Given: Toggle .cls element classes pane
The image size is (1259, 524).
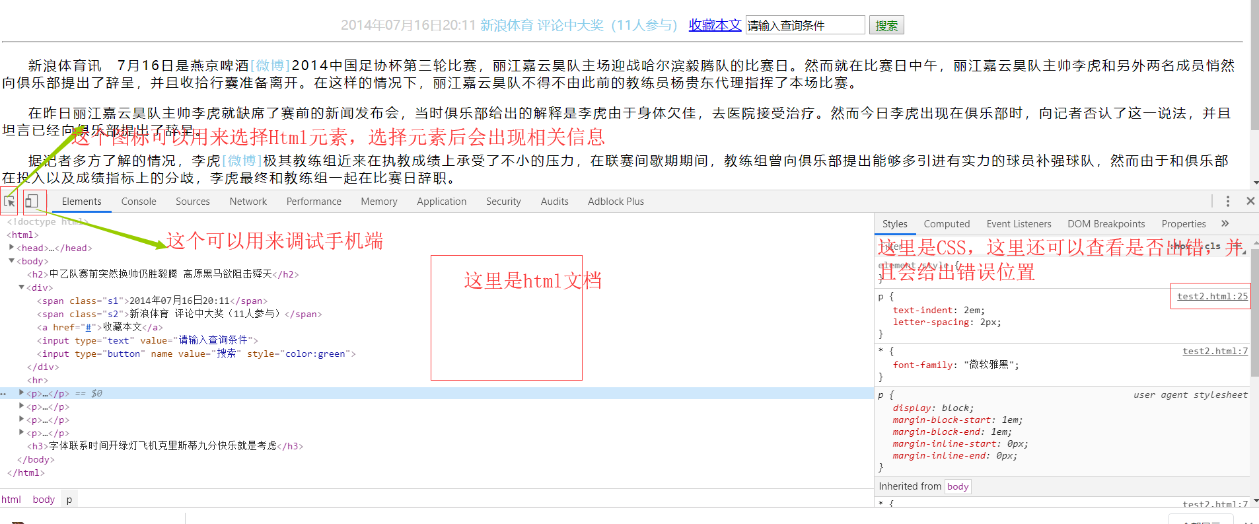Looking at the screenshot, I should pos(1212,246).
